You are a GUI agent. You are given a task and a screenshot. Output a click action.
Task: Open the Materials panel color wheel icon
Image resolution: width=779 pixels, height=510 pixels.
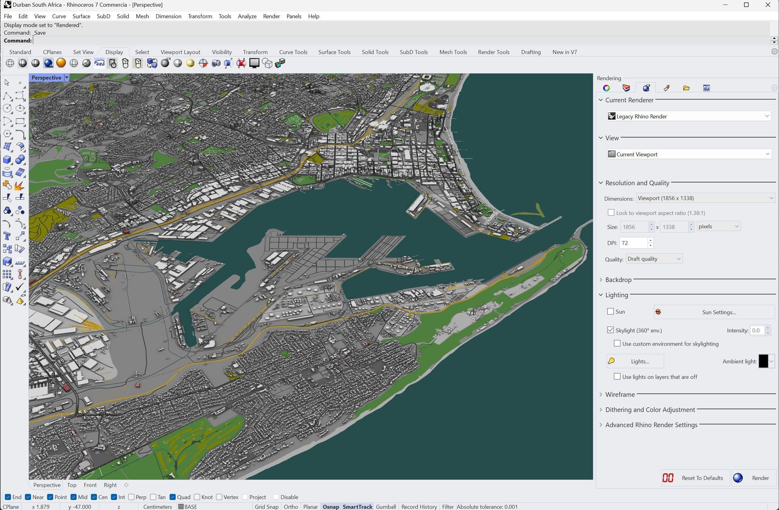[606, 88]
